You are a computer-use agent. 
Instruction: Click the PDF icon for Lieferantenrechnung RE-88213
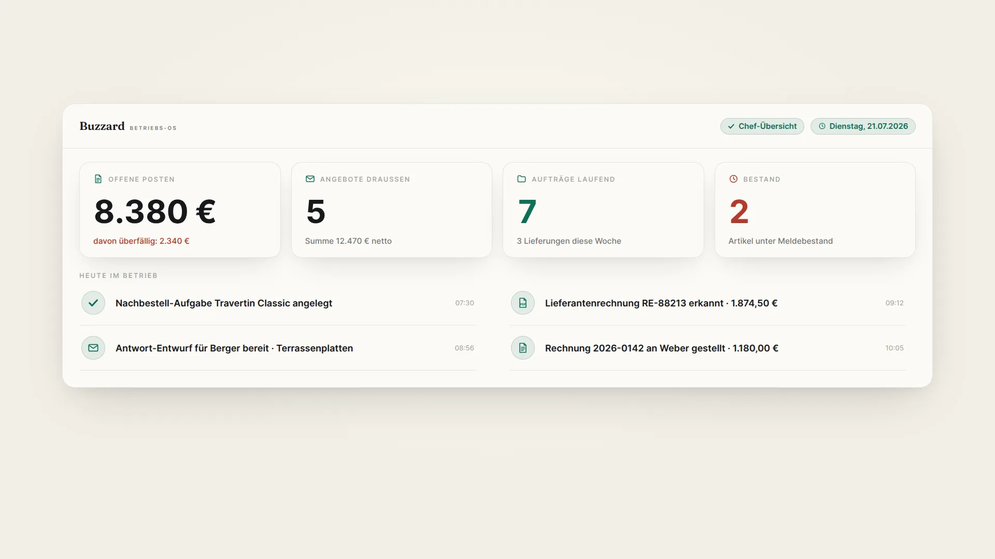click(523, 303)
